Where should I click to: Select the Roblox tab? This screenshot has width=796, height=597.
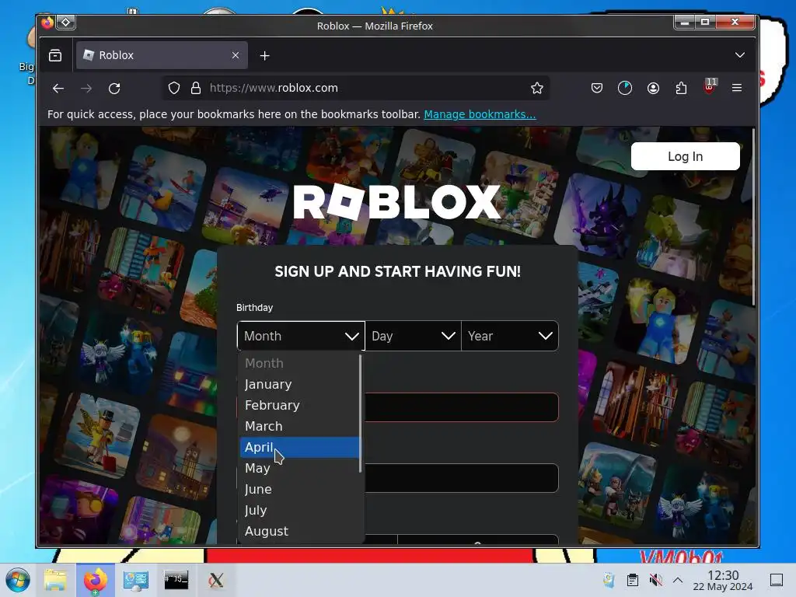point(162,55)
